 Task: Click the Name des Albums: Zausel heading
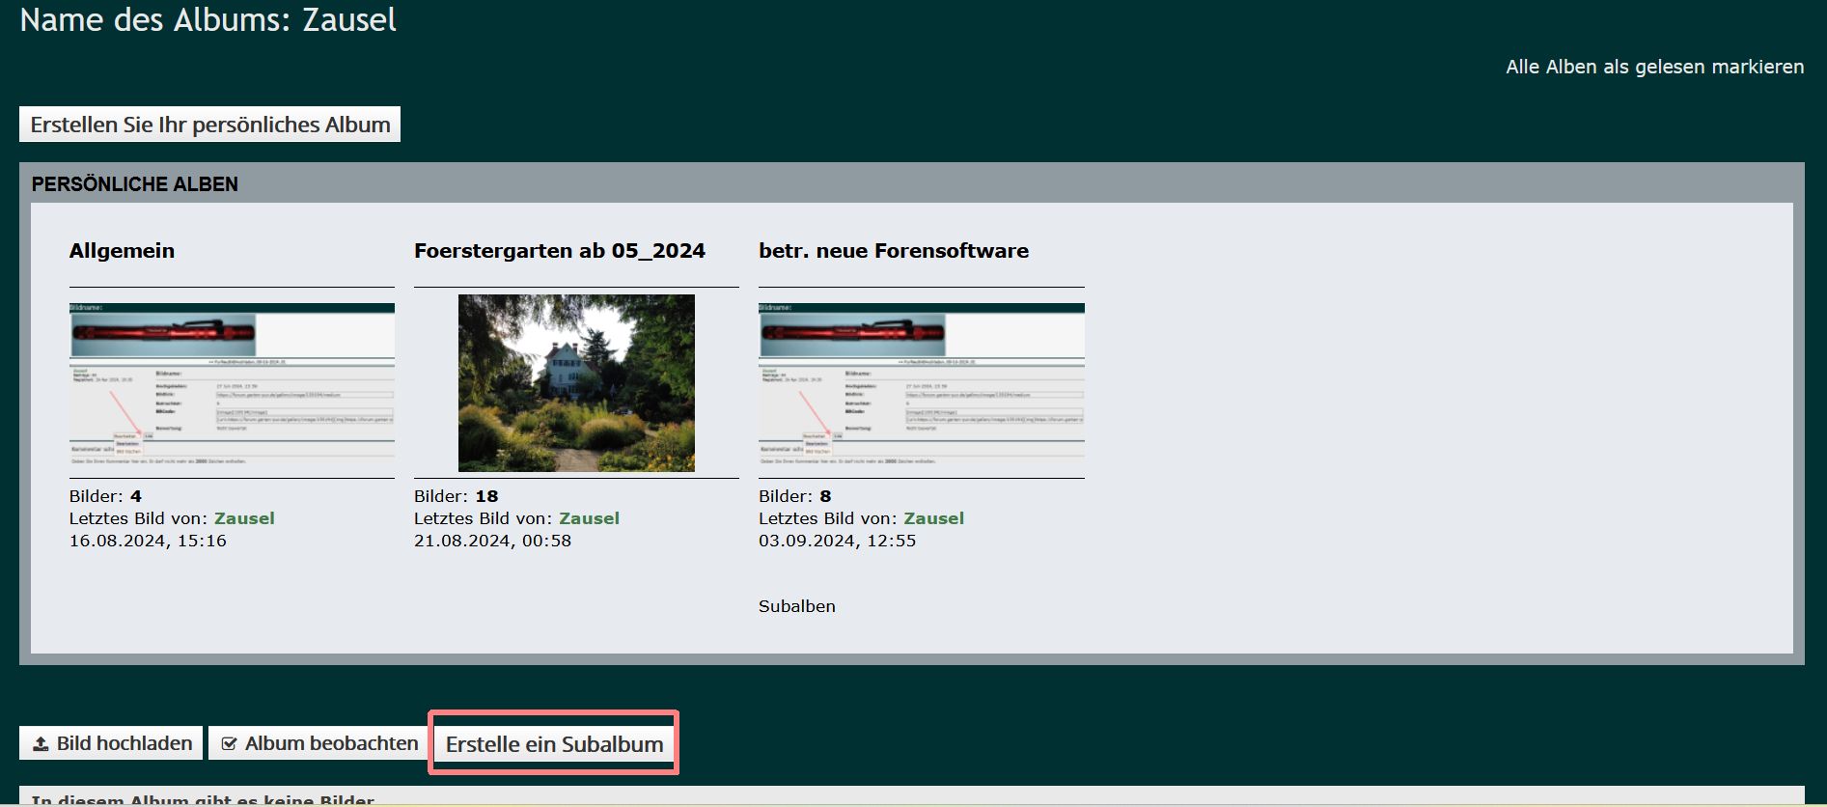pyautogui.click(x=208, y=20)
